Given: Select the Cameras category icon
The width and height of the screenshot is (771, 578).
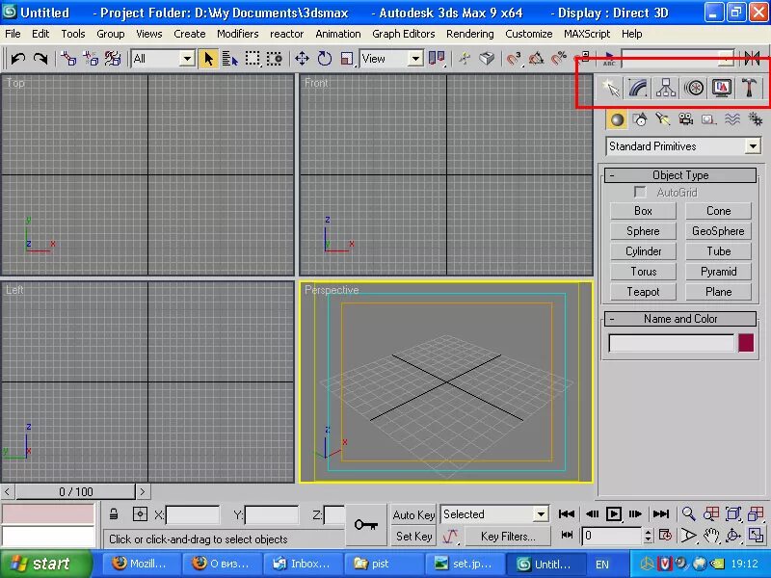Looking at the screenshot, I should tap(685, 119).
